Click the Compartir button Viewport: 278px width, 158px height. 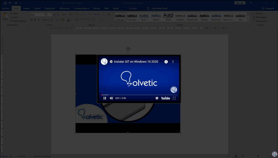(x=268, y=8)
